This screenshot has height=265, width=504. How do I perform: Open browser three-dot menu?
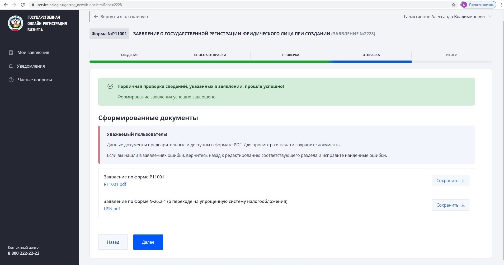click(x=501, y=5)
